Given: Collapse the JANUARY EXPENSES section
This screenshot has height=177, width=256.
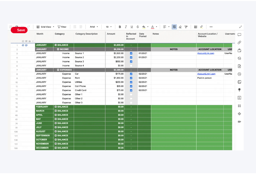Looking at the screenshot, I should (58, 70).
